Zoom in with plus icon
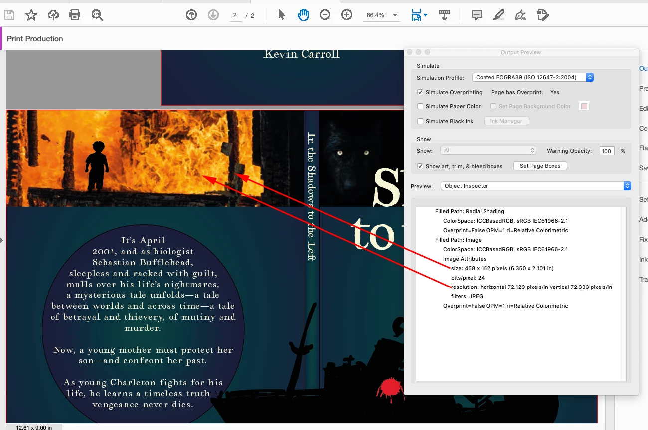This screenshot has height=430, width=648. coord(347,15)
